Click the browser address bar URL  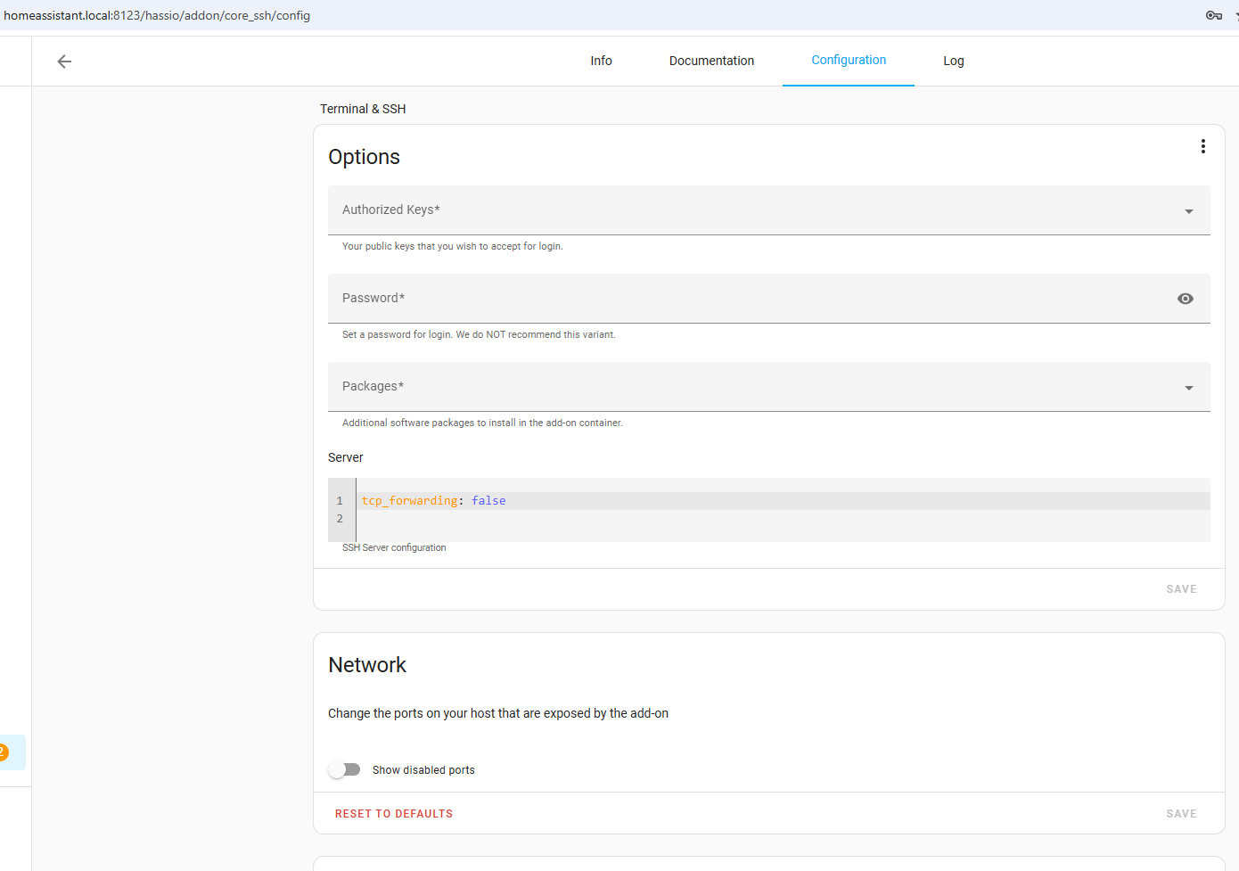click(157, 15)
